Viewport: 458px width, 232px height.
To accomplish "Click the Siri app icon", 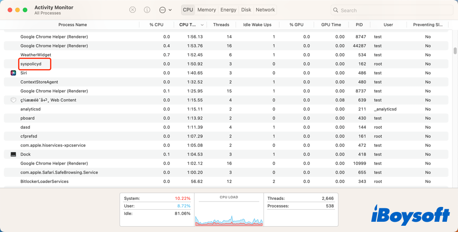I will (13, 73).
